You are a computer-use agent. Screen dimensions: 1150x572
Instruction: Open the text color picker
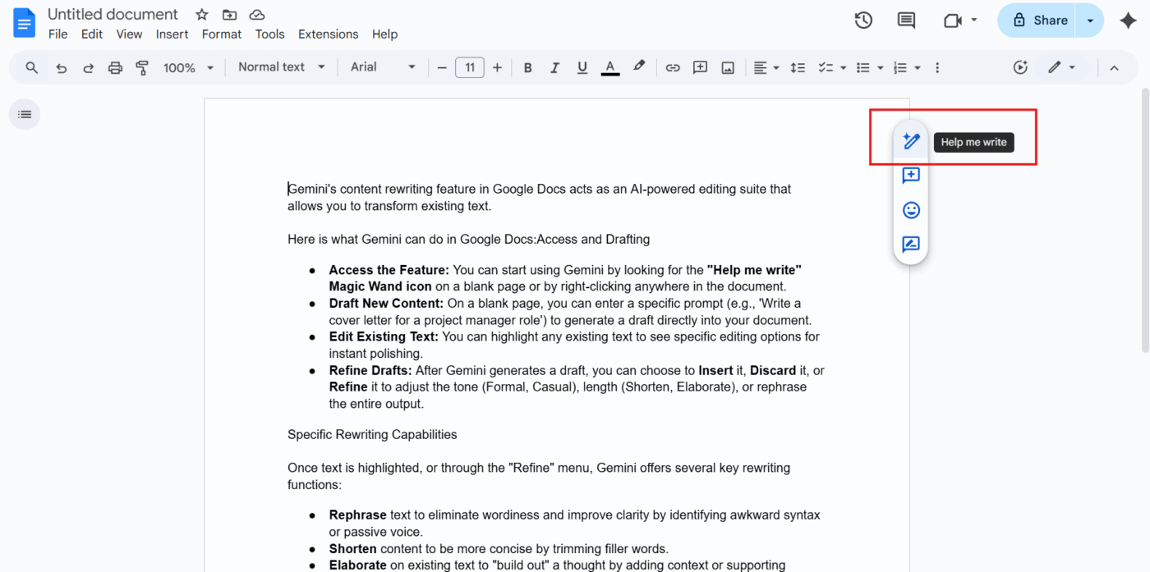click(x=610, y=67)
